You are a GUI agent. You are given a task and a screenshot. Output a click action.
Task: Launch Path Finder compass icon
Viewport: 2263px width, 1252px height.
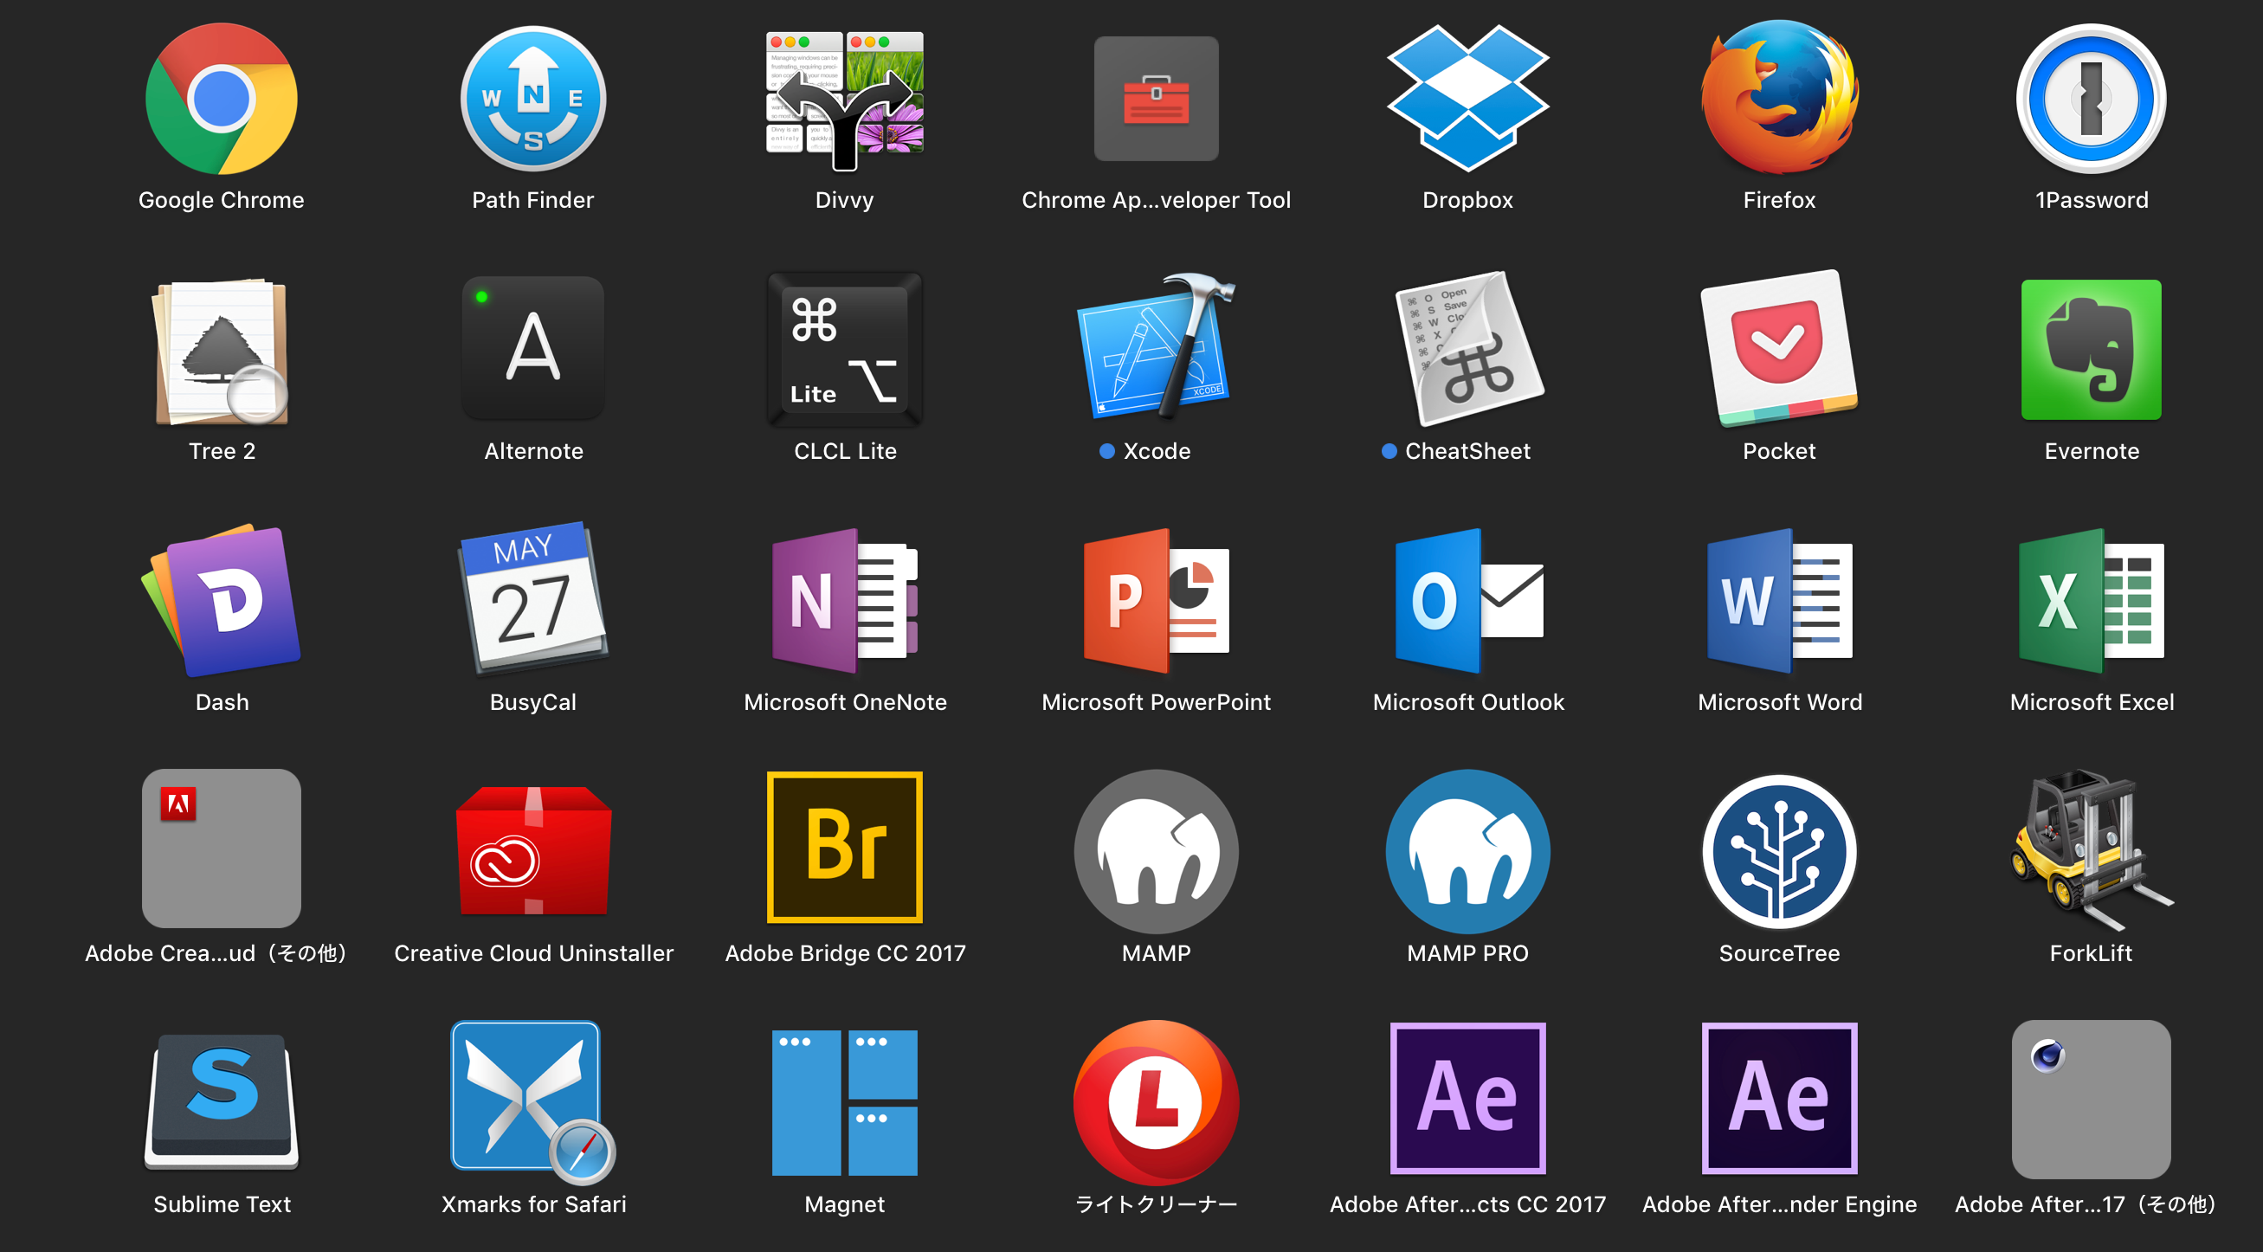click(533, 99)
